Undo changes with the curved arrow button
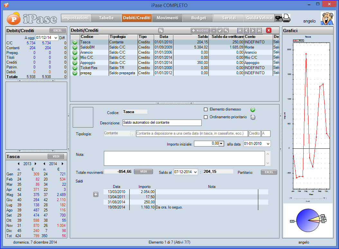This screenshot has width=339, height=249. 226,31
